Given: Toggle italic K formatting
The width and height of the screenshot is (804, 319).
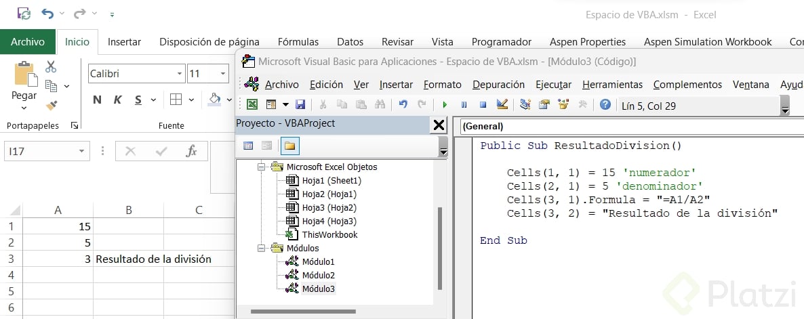Looking at the screenshot, I should pos(117,100).
